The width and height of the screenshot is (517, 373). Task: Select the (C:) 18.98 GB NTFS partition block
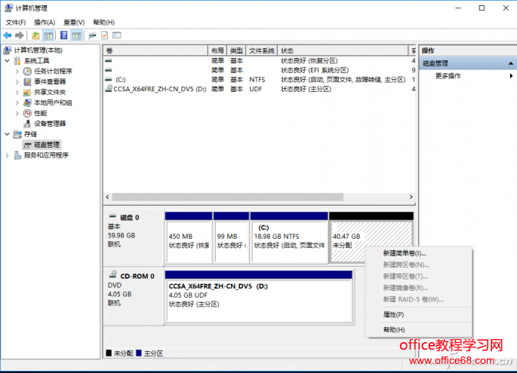[x=289, y=237]
